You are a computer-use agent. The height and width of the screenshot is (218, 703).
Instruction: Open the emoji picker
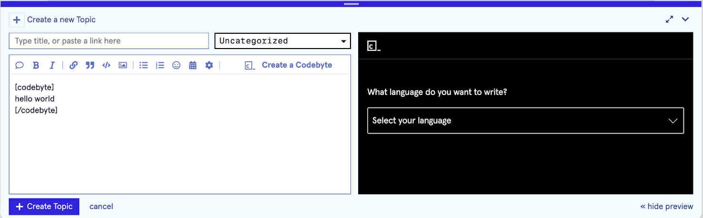pyautogui.click(x=176, y=65)
